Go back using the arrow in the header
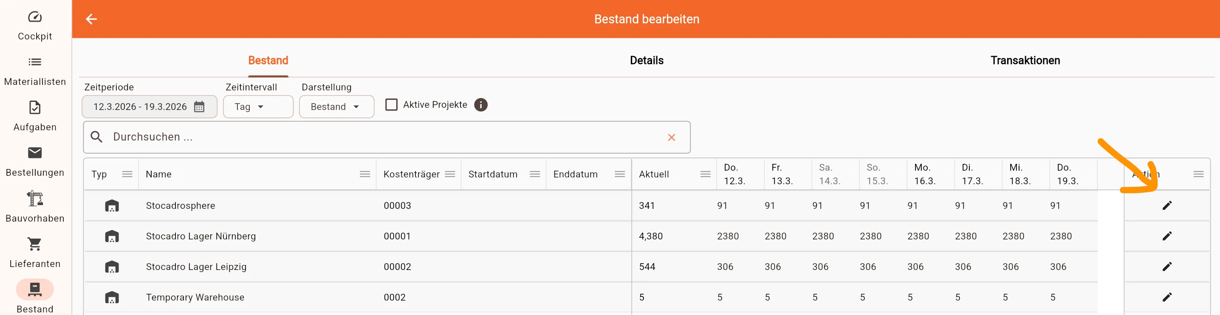The height and width of the screenshot is (315, 1220). [91, 19]
